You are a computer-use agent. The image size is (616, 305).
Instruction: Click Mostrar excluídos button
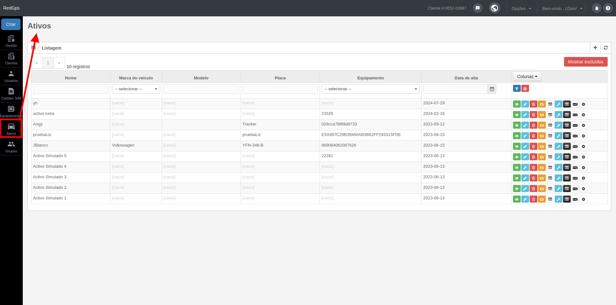click(586, 62)
